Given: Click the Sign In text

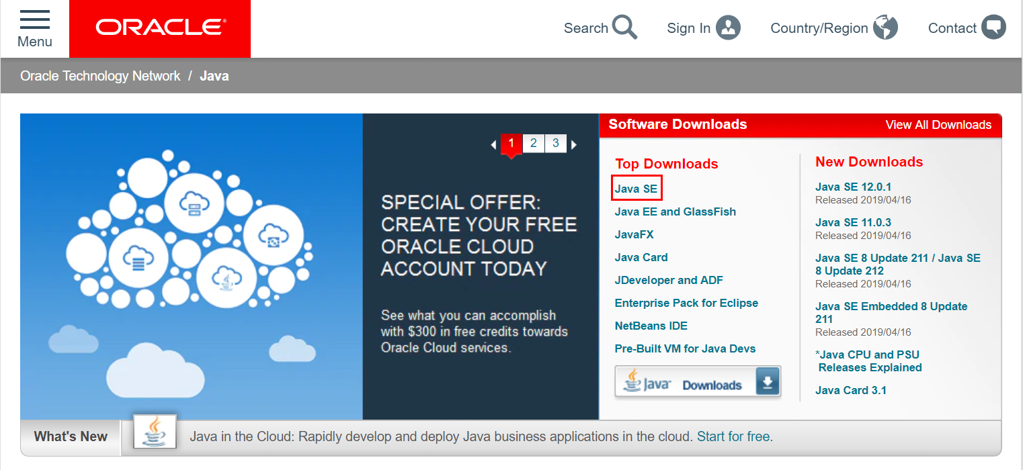Looking at the screenshot, I should (x=688, y=28).
